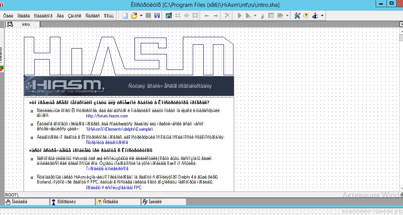
Task: Click the open folder icon
Action: (134, 16)
